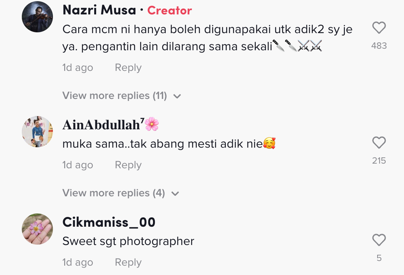Open Cikmaniss_00's flower avatar
Viewport: 404px width, 275px height.
pos(37,229)
